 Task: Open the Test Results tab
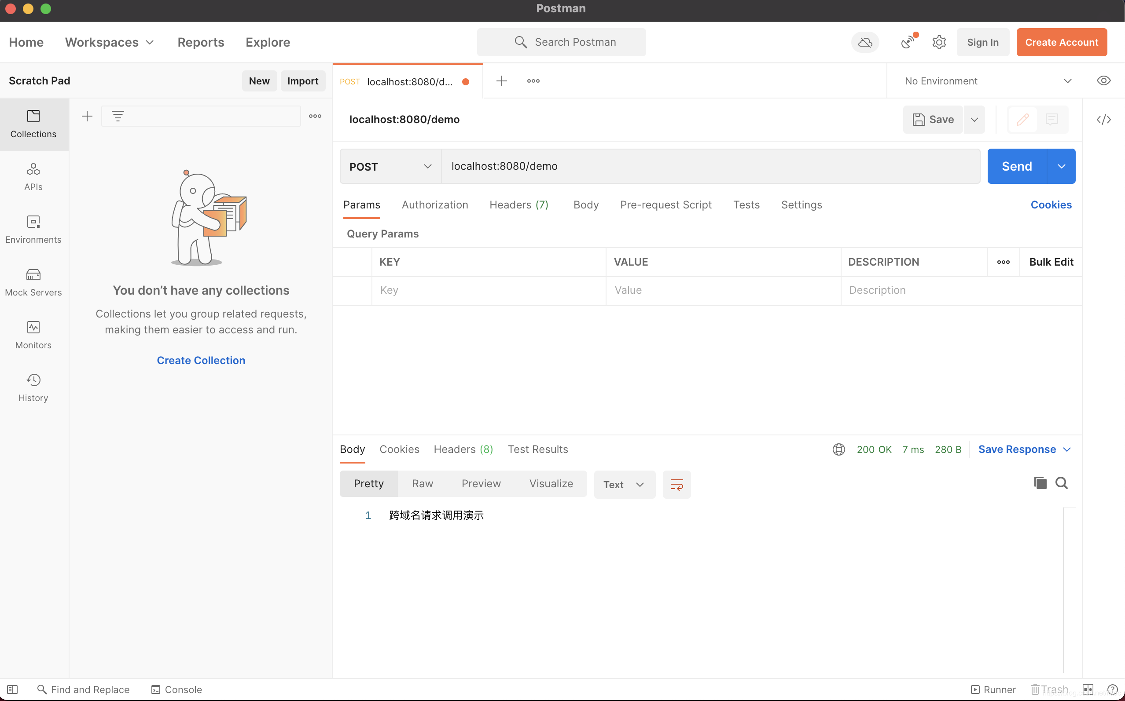point(538,449)
